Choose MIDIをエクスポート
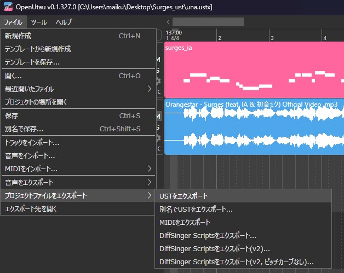344x273 pixels. [243, 222]
